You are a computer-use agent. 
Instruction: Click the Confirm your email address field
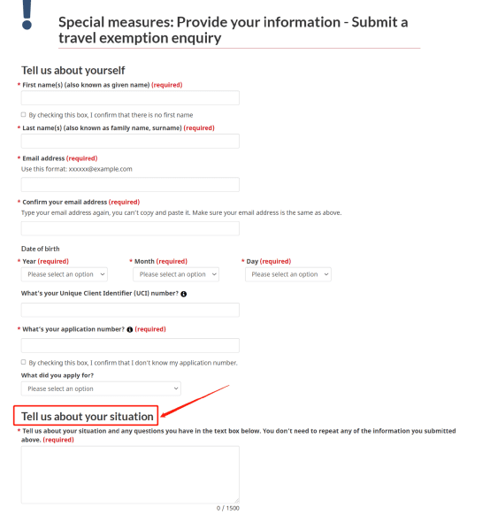pos(130,228)
